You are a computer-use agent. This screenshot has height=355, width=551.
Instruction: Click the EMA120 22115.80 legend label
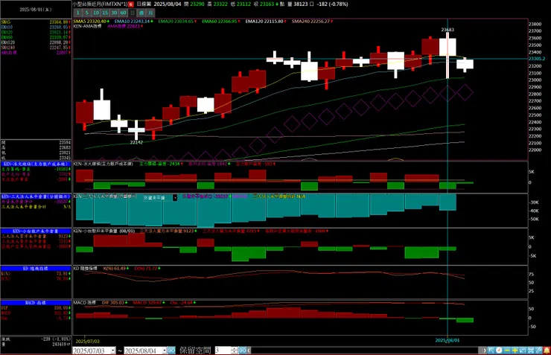pyautogui.click(x=264, y=22)
